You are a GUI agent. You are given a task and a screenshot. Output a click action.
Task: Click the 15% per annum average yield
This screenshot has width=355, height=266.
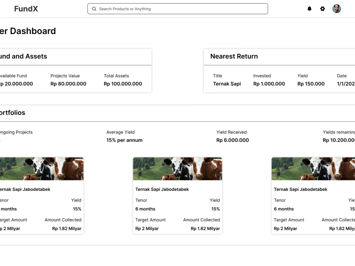point(125,140)
